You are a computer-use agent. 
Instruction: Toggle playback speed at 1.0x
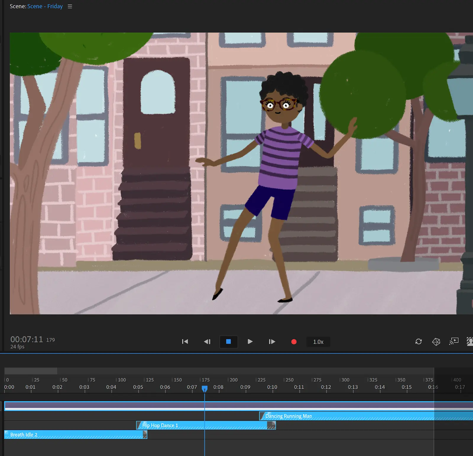point(318,342)
